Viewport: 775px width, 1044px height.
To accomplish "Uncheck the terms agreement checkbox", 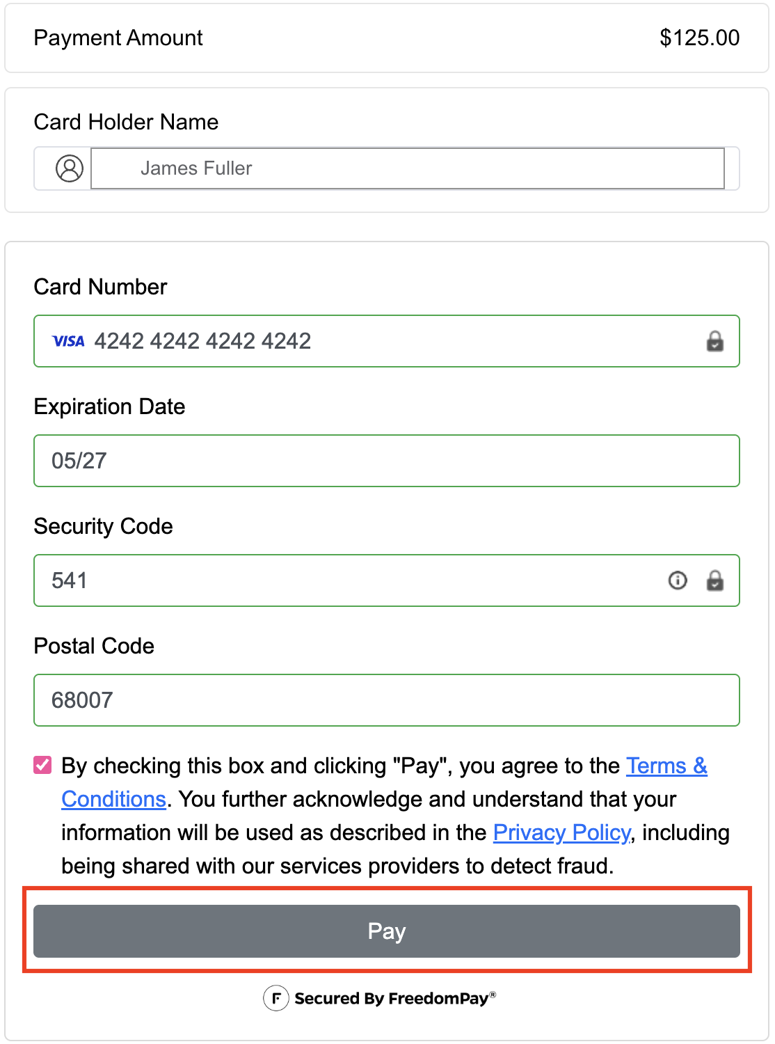I will (x=42, y=766).
